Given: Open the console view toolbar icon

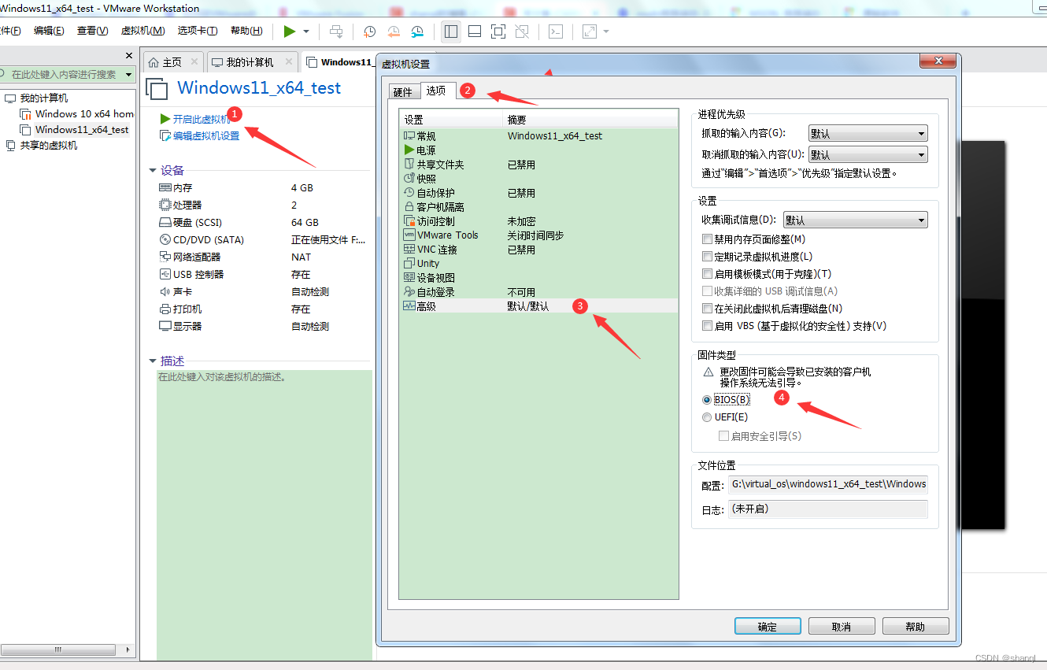Looking at the screenshot, I should click(556, 31).
